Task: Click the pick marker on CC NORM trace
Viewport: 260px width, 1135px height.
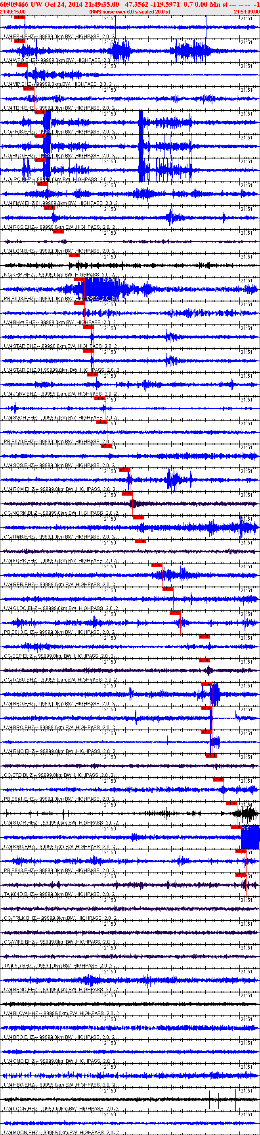Action: pos(127,494)
